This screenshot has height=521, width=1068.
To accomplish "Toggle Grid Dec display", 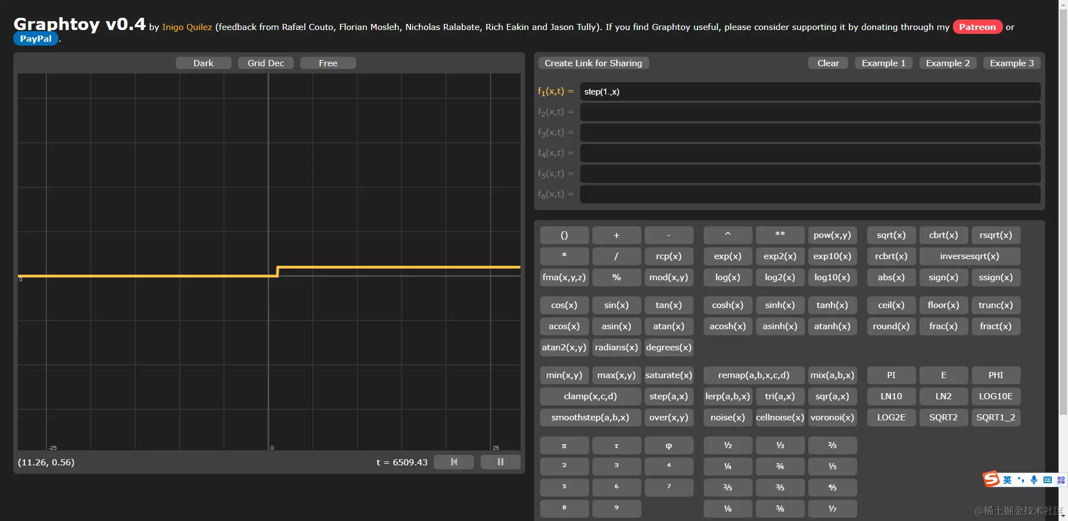I will pyautogui.click(x=265, y=62).
